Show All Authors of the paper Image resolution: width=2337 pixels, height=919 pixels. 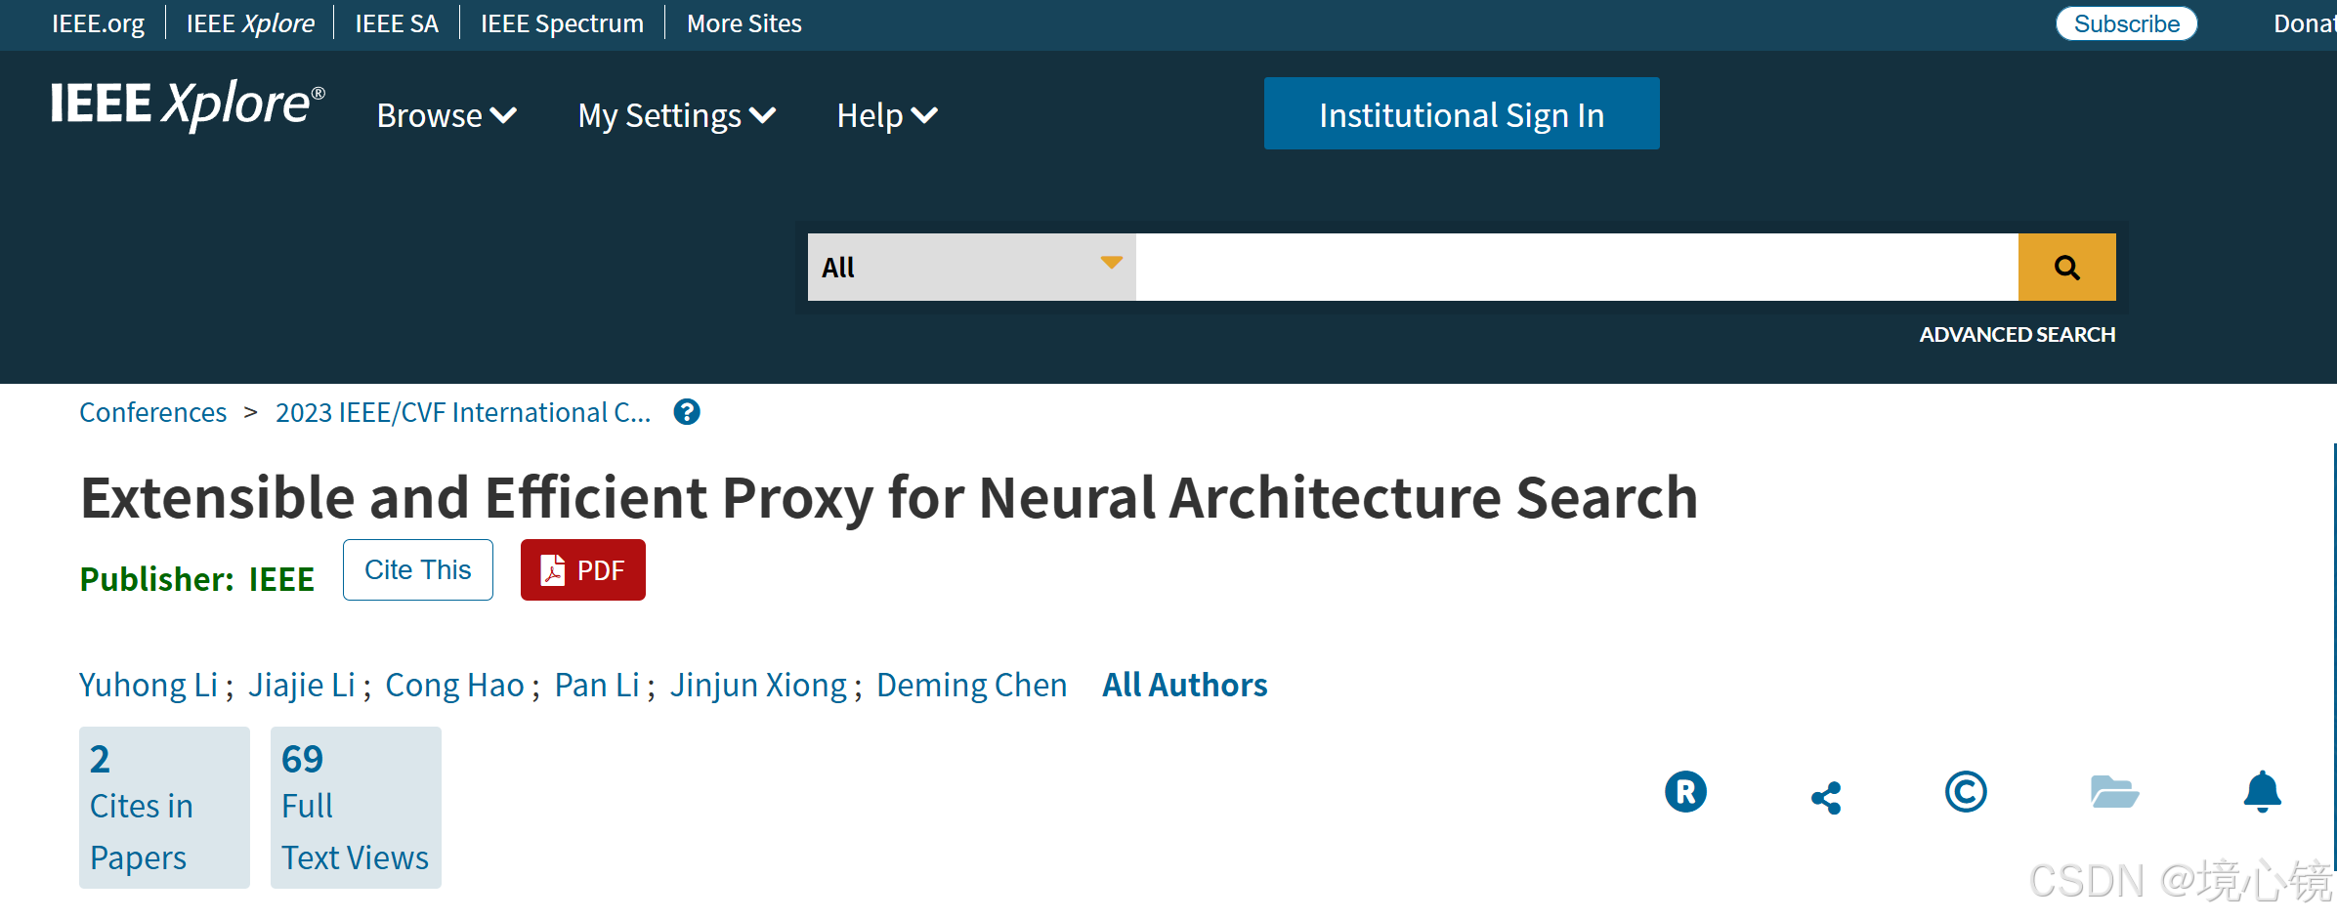(x=1184, y=685)
